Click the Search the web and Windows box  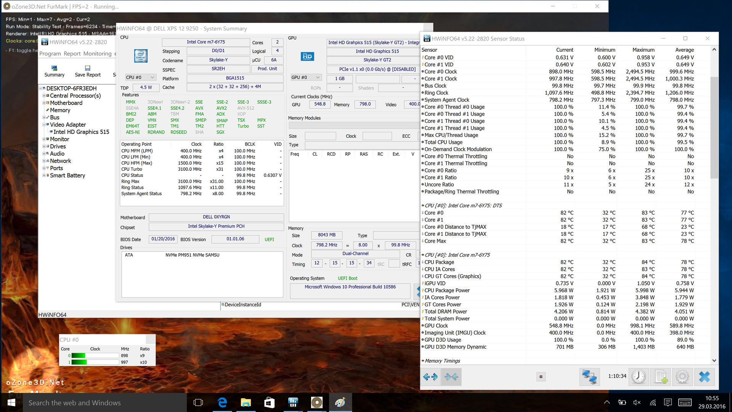(x=105, y=402)
